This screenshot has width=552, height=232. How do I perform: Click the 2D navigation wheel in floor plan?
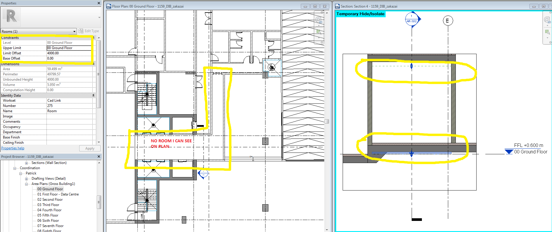[318, 20]
